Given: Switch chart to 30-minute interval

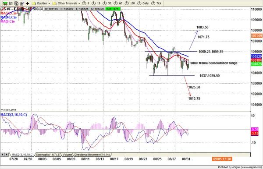Looking at the screenshot, I should (107, 4).
